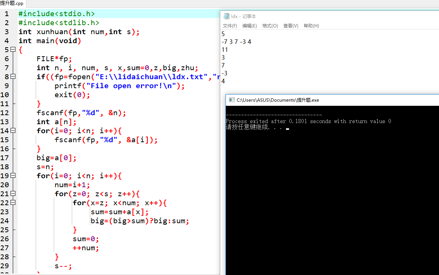The width and height of the screenshot is (439, 275).
Task: Open the 帮助(H) menu in Notepad
Action: [311, 26]
